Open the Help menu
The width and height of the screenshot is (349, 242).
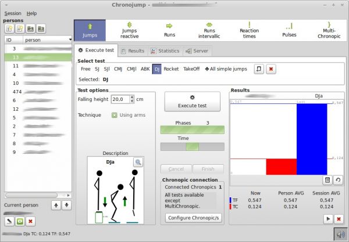click(31, 13)
